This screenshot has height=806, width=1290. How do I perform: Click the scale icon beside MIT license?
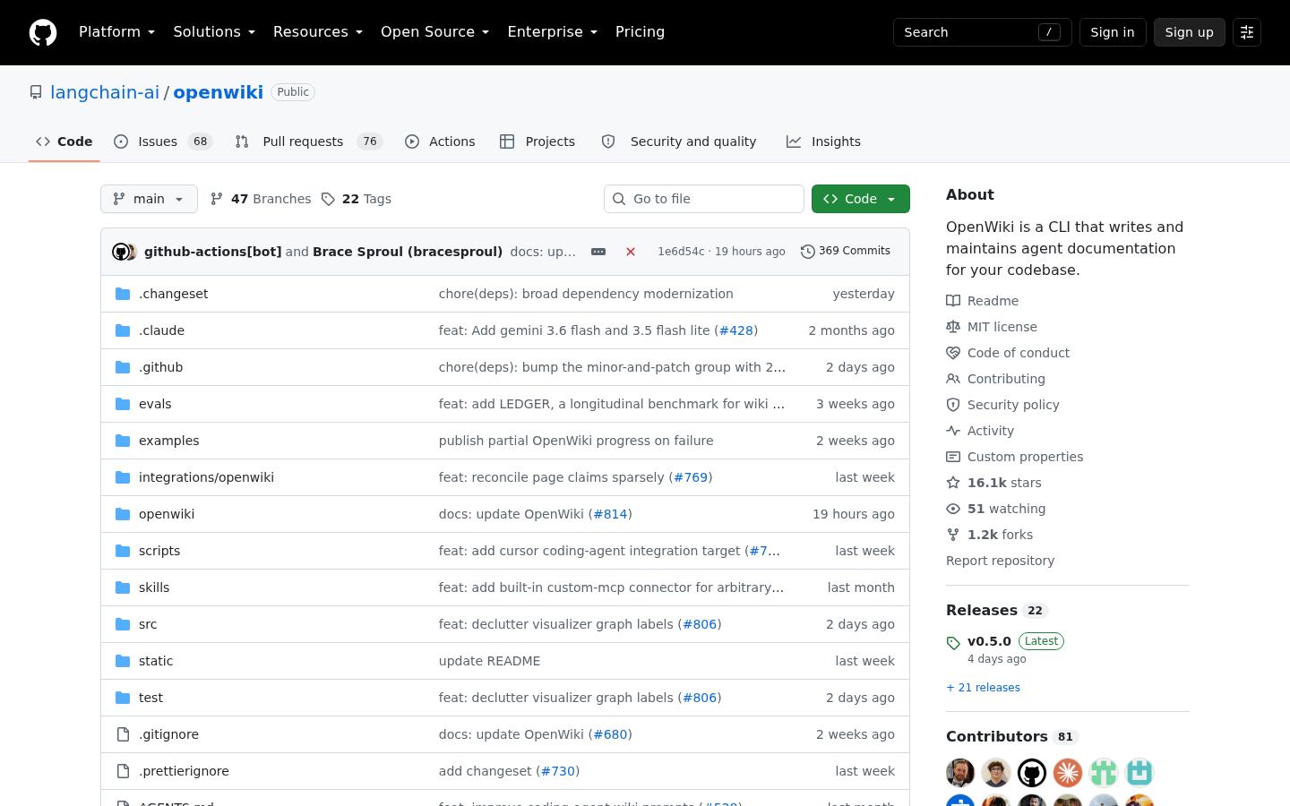(953, 327)
